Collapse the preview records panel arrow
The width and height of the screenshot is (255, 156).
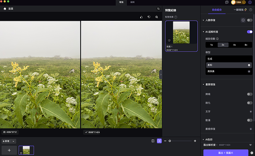click(x=161, y=75)
